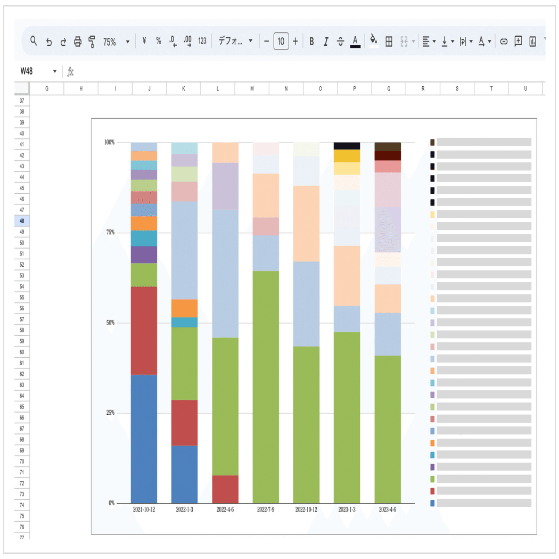The height and width of the screenshot is (559, 559).
Task: Insert a comment
Action: [519, 42]
